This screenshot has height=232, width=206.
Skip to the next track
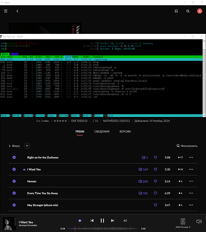113,220
